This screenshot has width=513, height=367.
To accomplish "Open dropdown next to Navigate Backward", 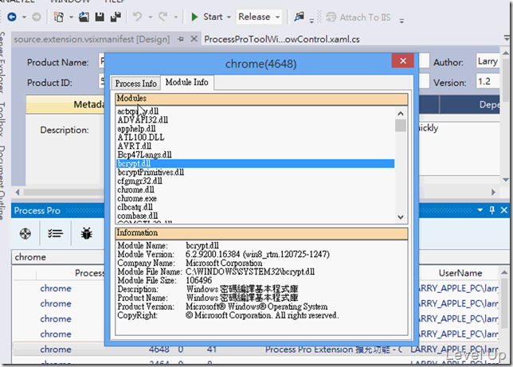I will pyautogui.click(x=24, y=17).
